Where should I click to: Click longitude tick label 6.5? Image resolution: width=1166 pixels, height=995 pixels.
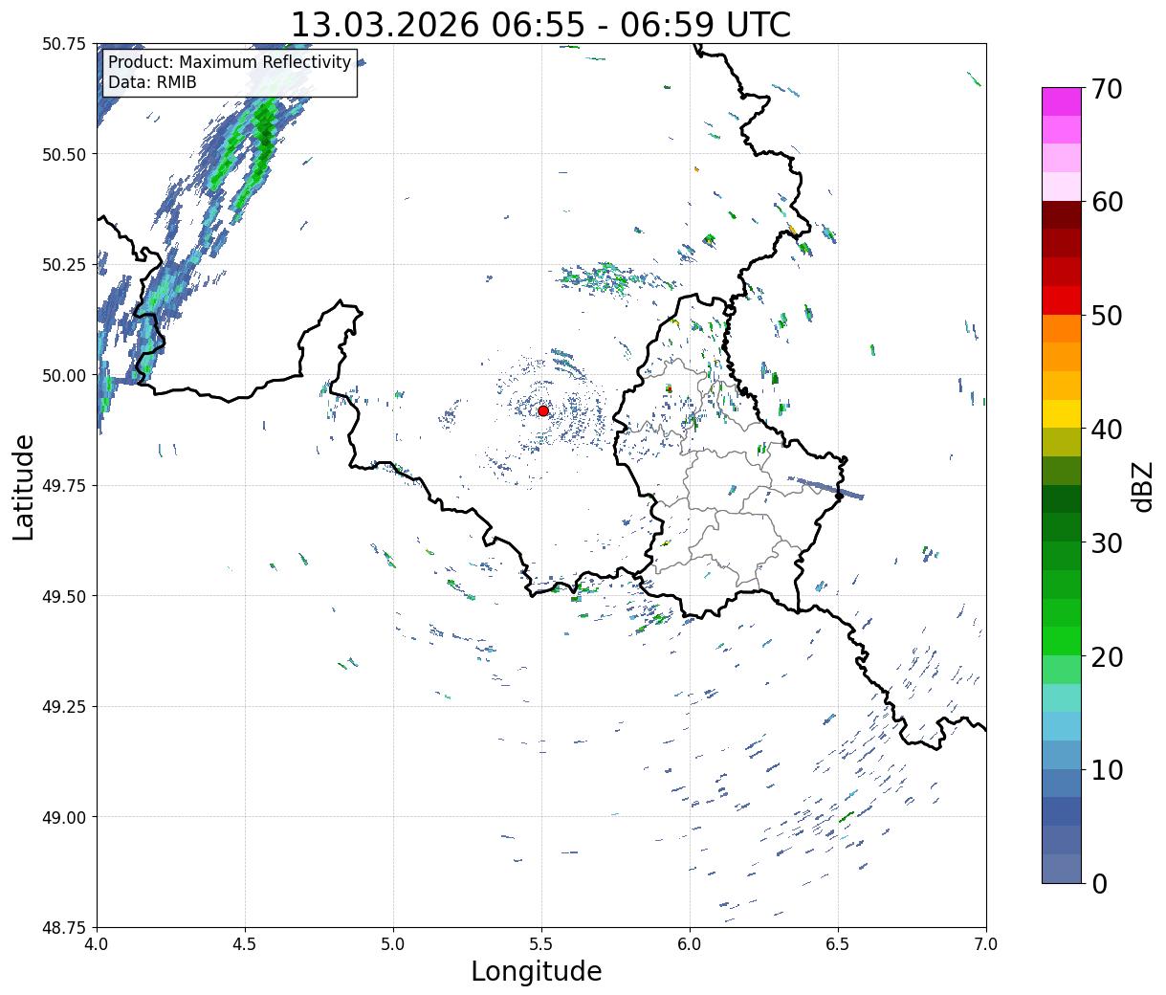pyautogui.click(x=838, y=944)
